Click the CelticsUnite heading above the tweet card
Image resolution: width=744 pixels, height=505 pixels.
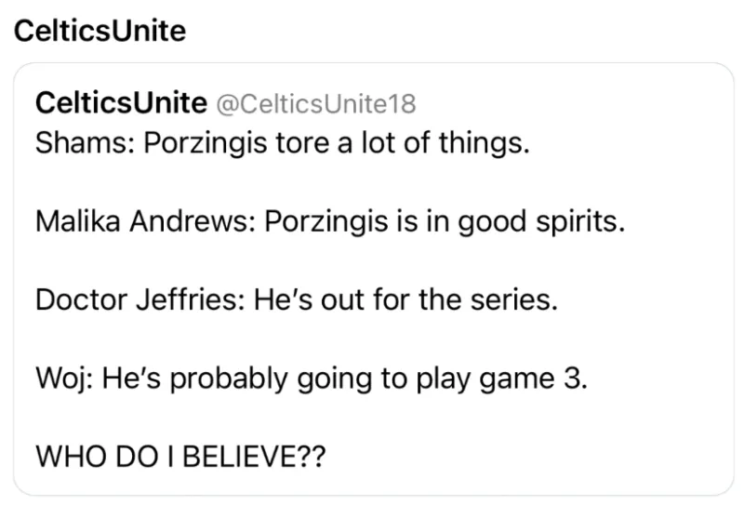[x=100, y=31]
